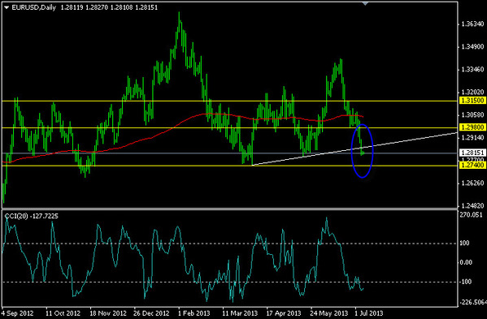487x319 pixels.
Task: Select the EURUSD,Daily chart title text
Action: [34, 8]
